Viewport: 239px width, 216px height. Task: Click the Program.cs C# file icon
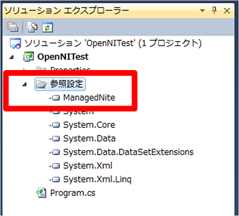tap(41, 193)
